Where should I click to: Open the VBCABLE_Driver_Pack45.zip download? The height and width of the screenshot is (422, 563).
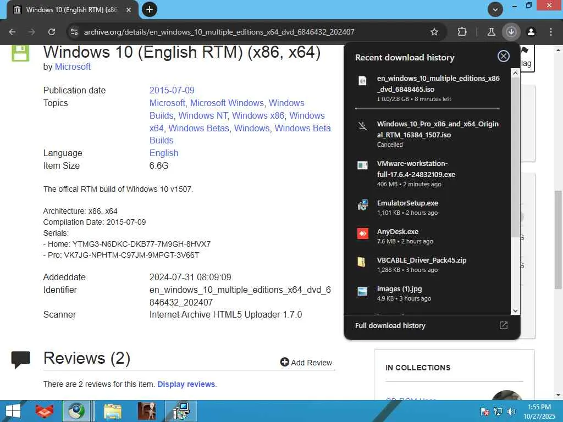click(428, 265)
